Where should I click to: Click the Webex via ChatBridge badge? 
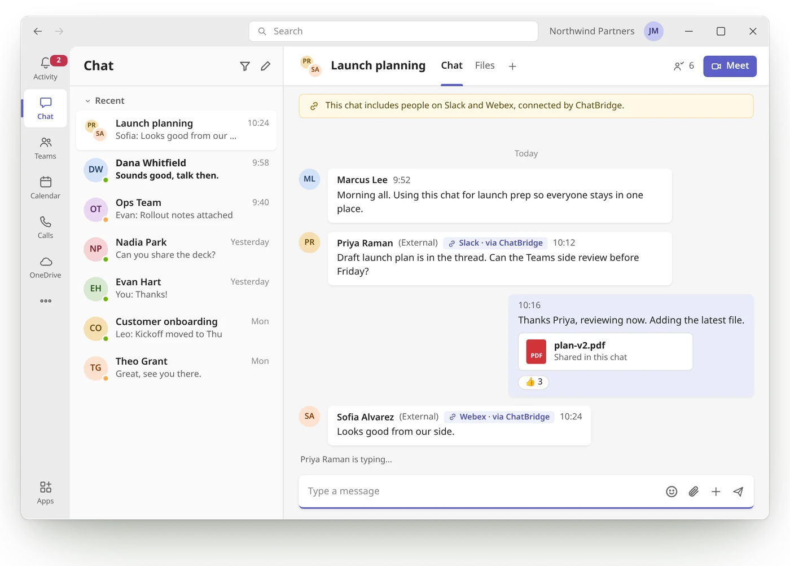click(499, 417)
